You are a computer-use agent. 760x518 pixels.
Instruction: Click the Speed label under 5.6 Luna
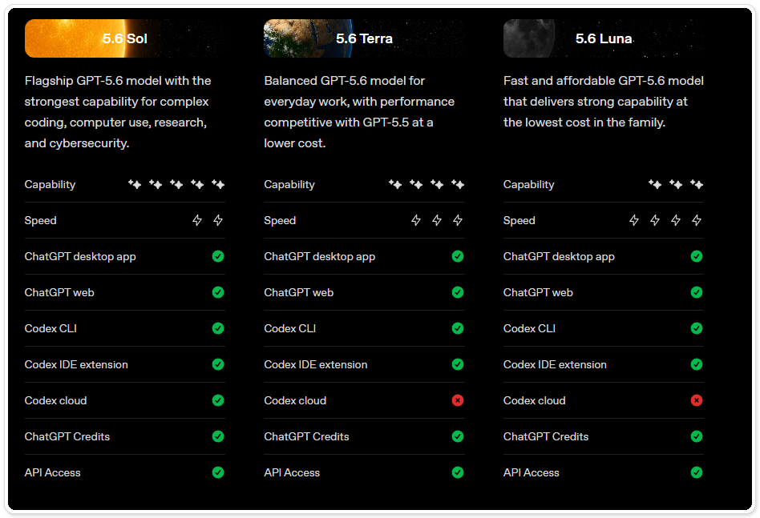(519, 220)
